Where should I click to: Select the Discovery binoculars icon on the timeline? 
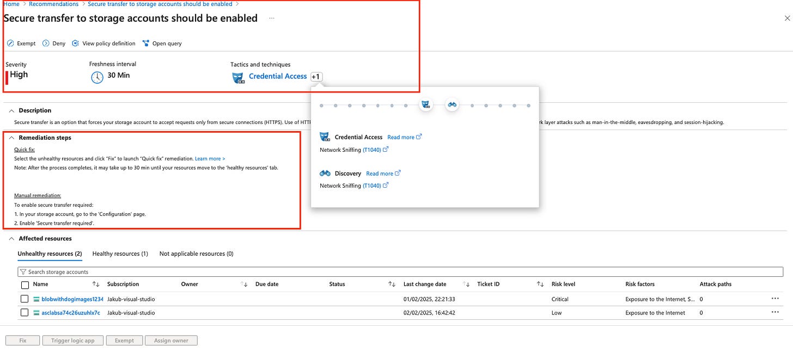click(452, 105)
